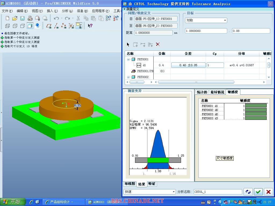Switch to the 特征 tab
The height and width of the screenshot is (206, 275).
(x=152, y=184)
